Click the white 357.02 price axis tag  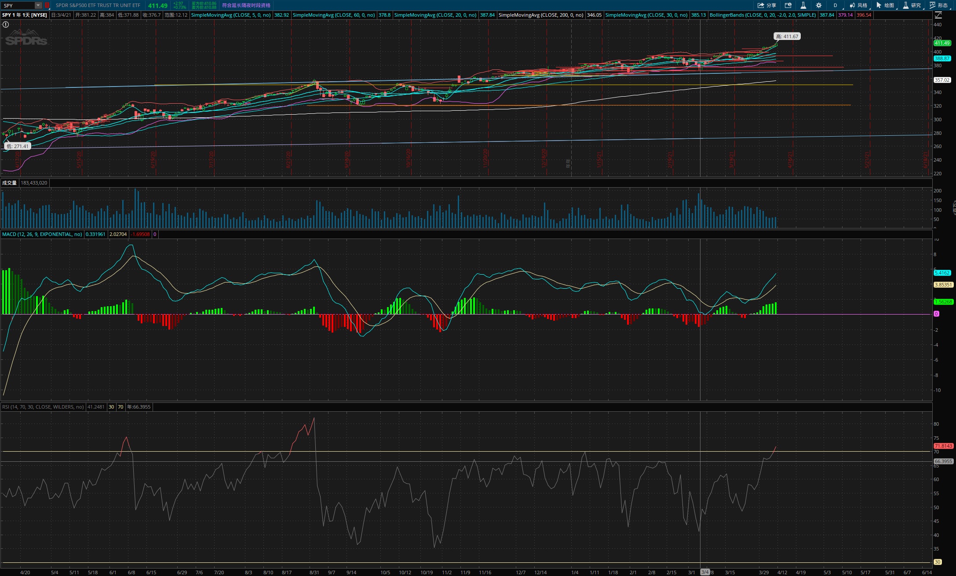tap(942, 80)
